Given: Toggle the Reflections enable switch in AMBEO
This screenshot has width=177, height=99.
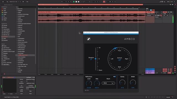Looking at the screenshot, I should (114, 77).
